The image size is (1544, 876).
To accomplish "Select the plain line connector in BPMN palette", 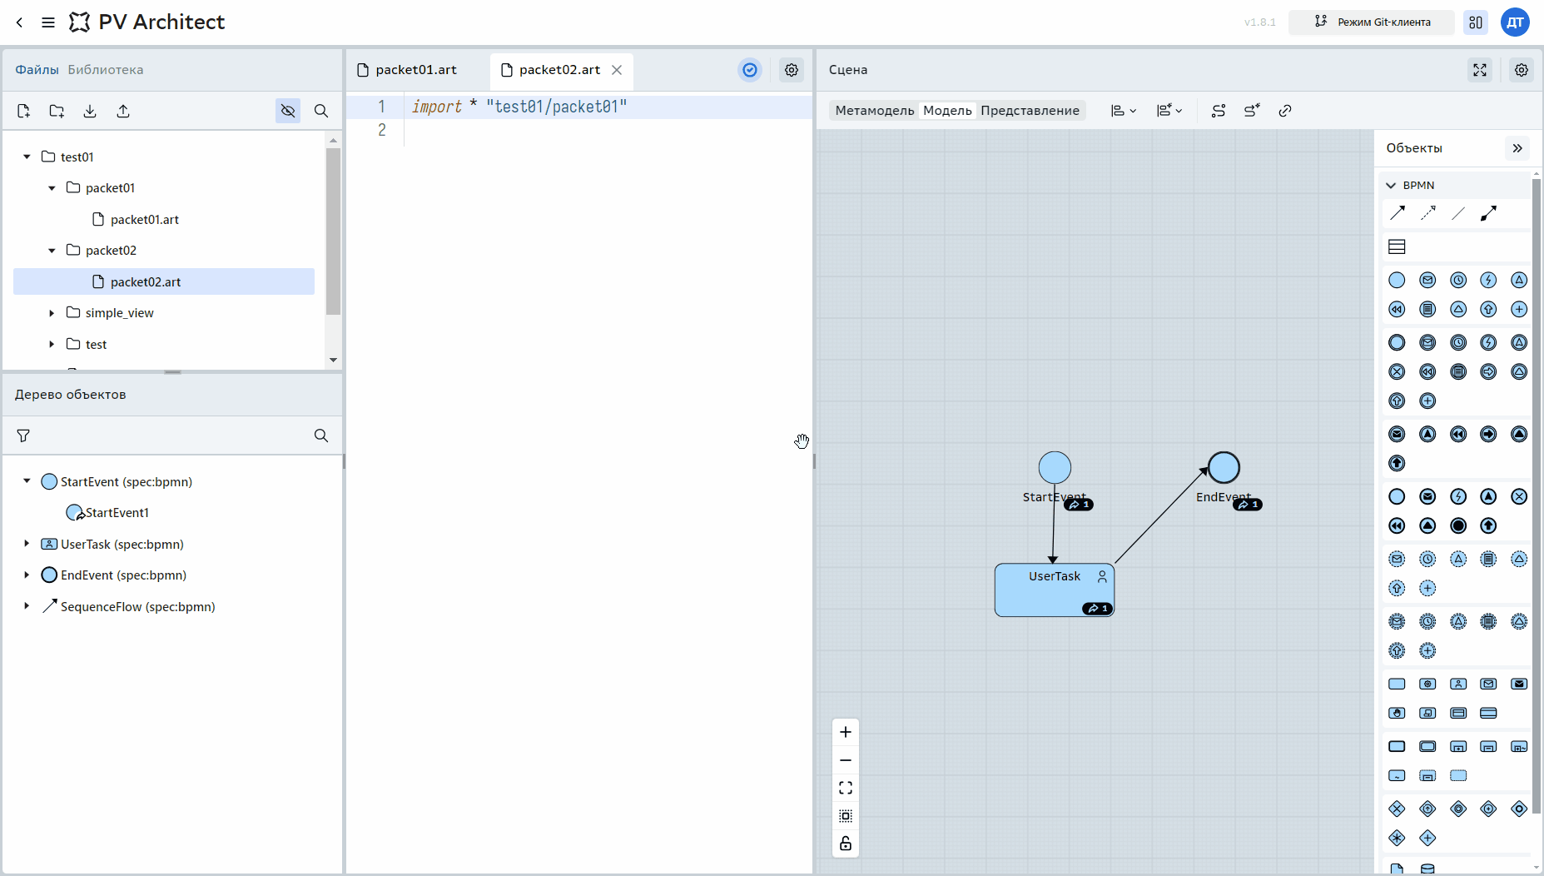I will [x=1458, y=214].
